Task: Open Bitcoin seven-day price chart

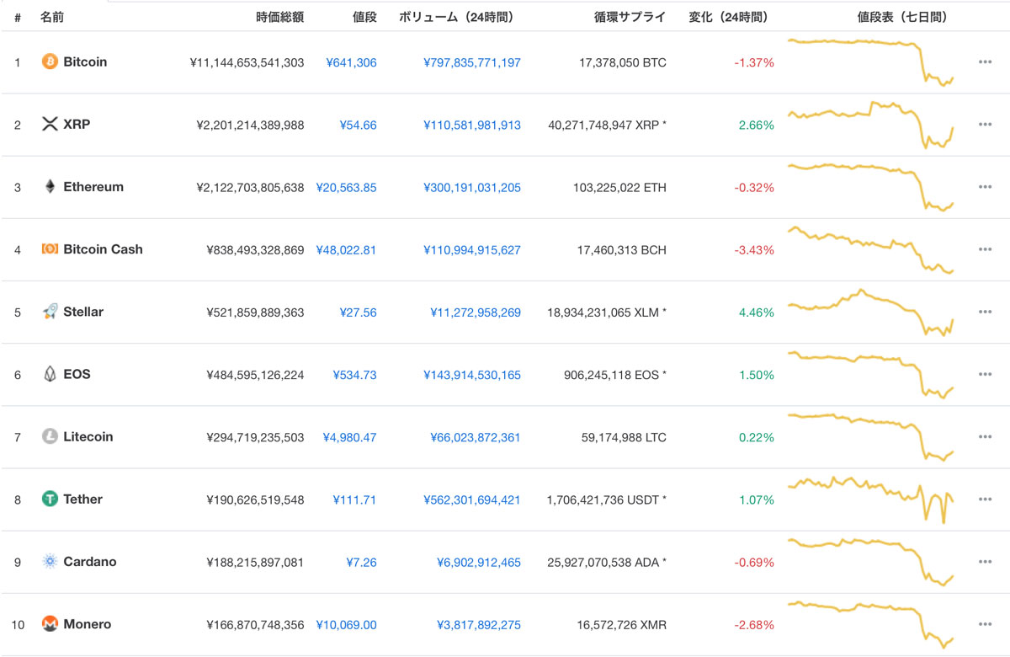Action: point(870,61)
